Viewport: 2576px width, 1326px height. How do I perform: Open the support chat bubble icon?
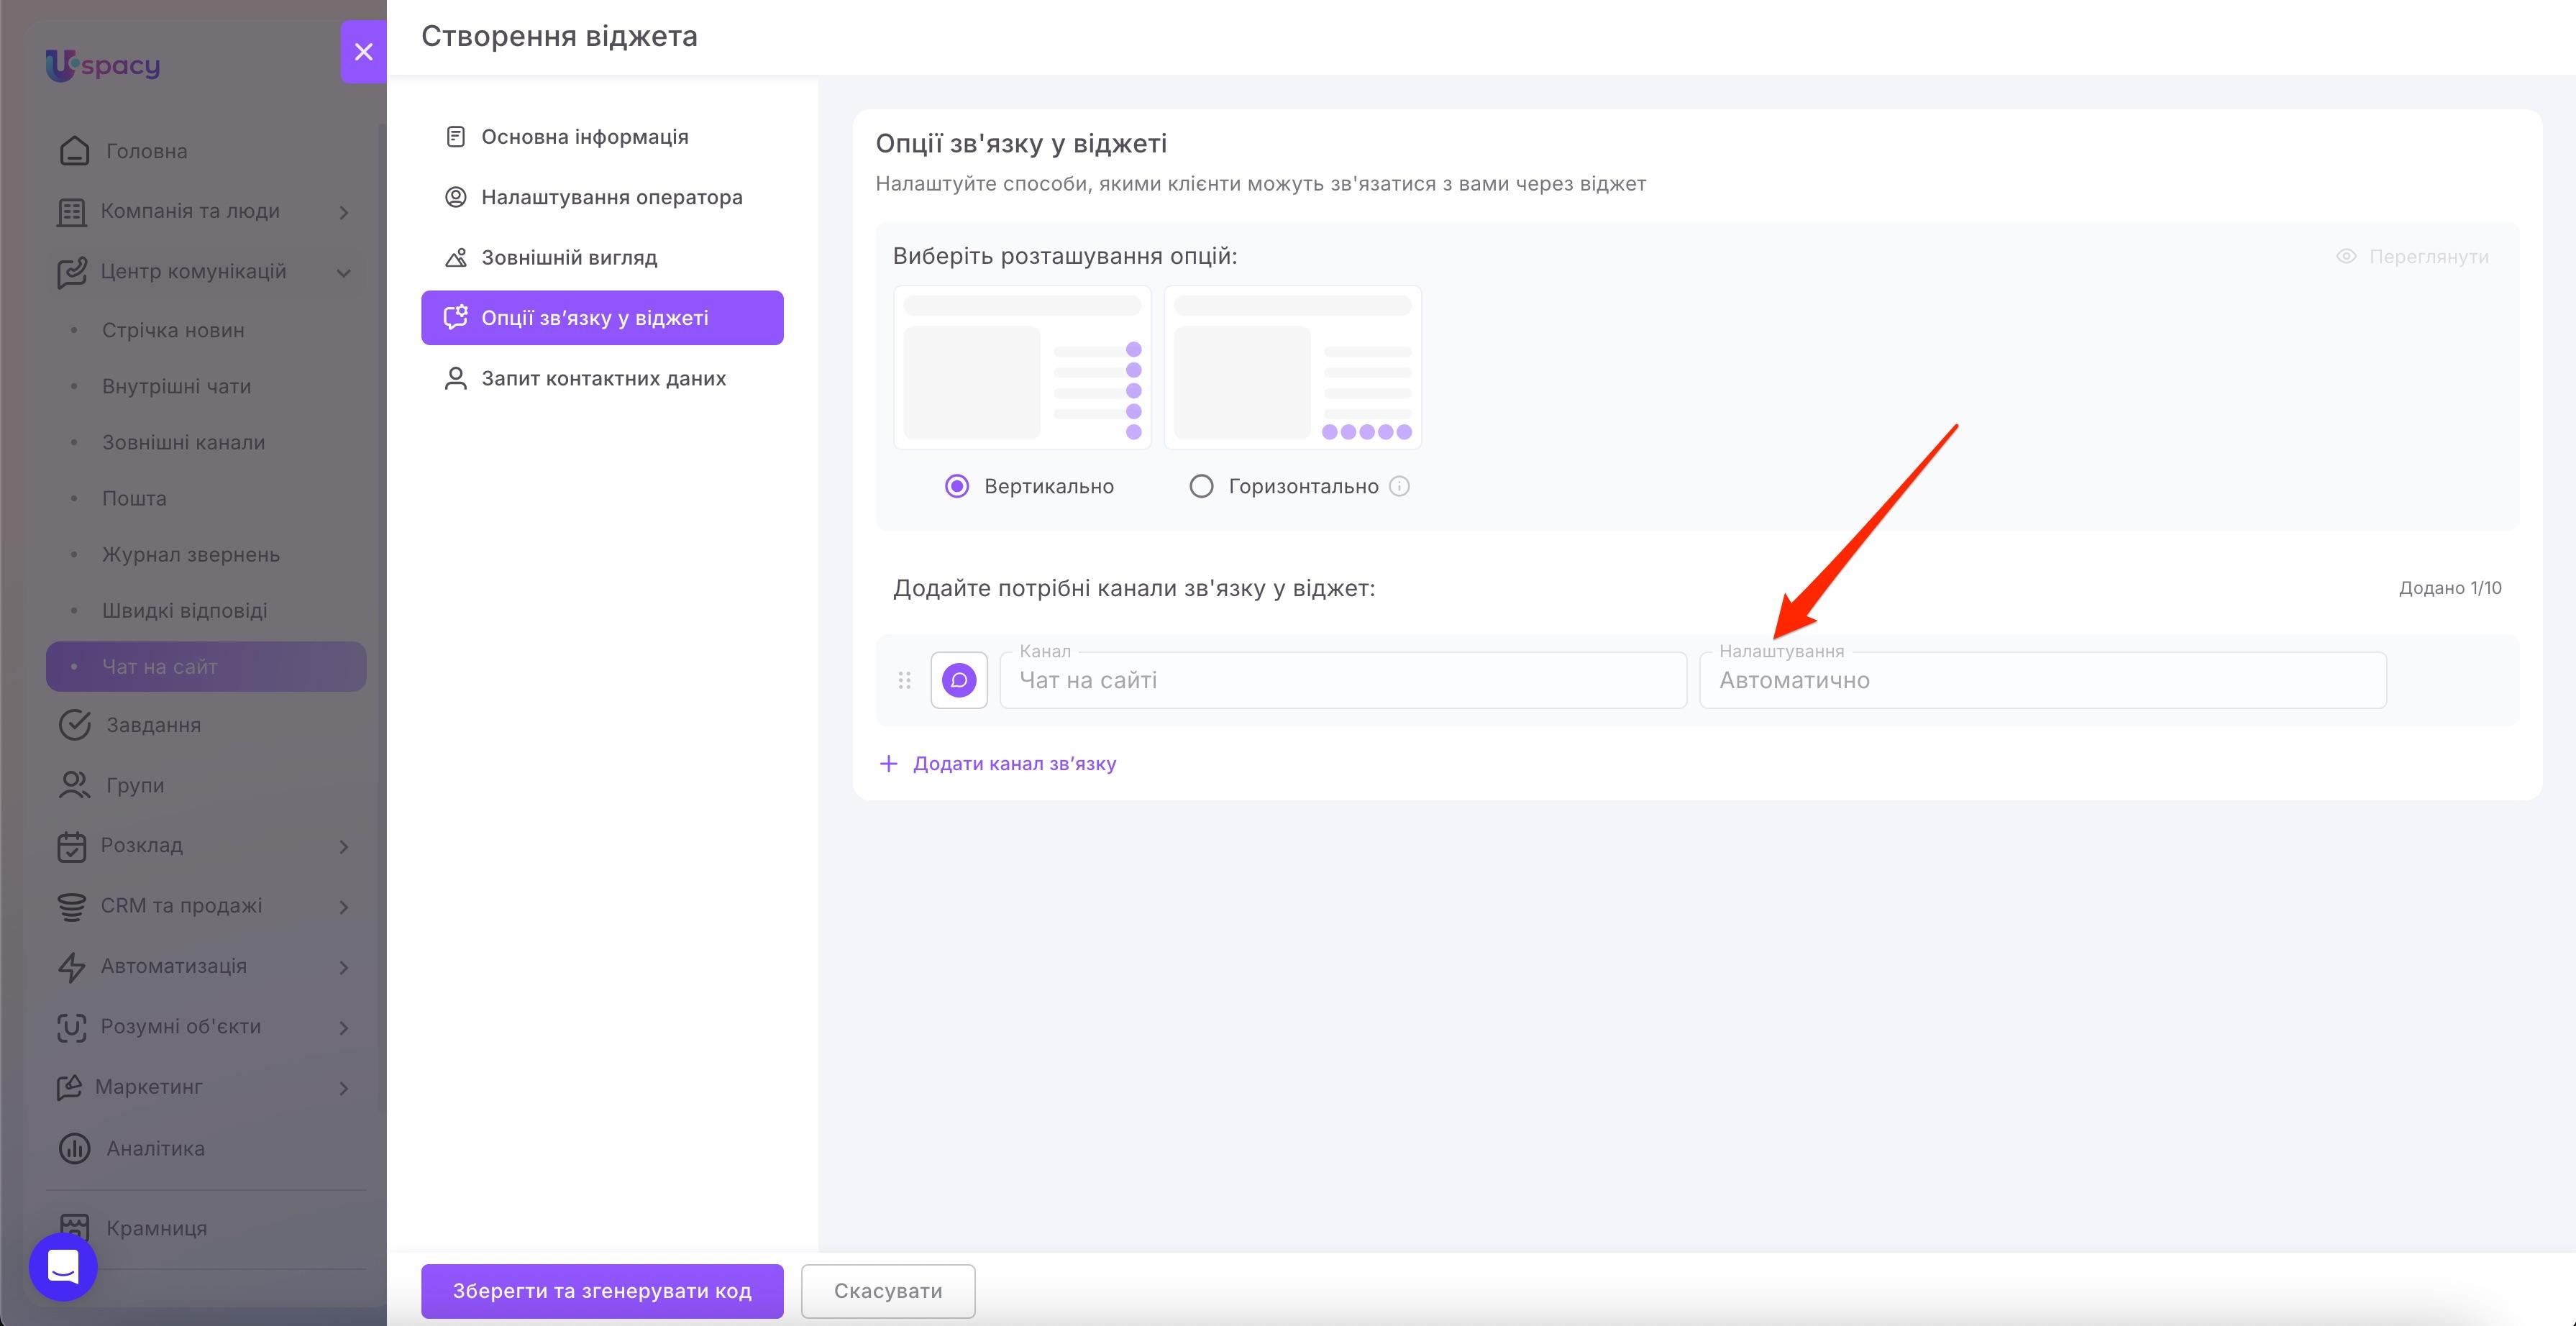[63, 1266]
